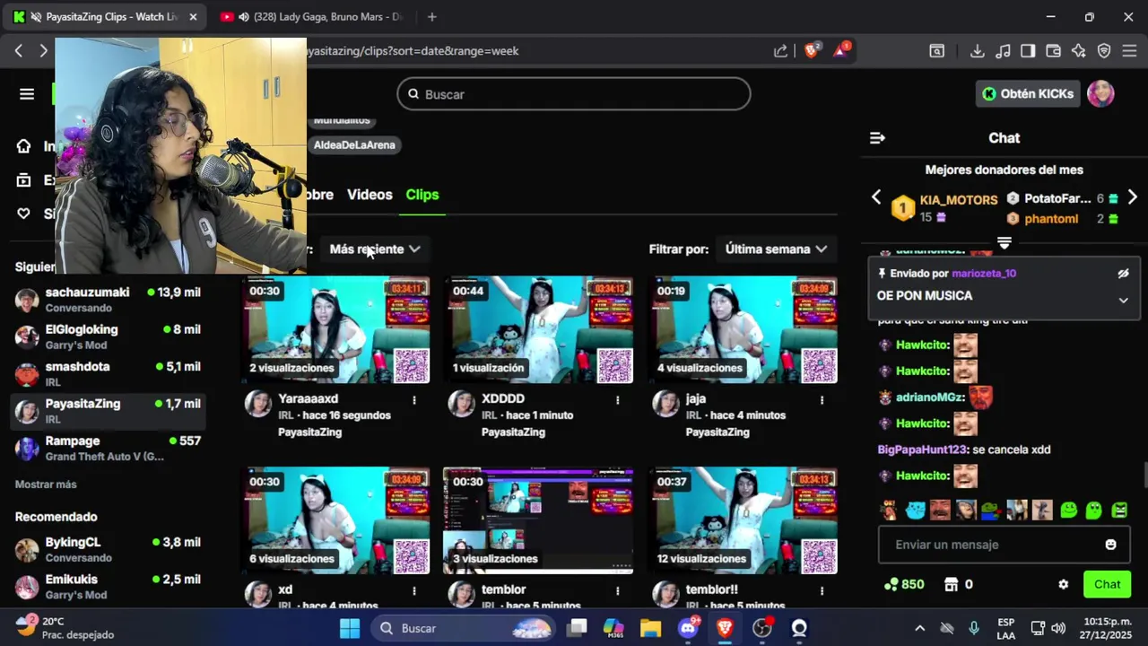The height and width of the screenshot is (646, 1148).
Task: Open the hamburger menu in Kick header
Action: [x=27, y=94]
